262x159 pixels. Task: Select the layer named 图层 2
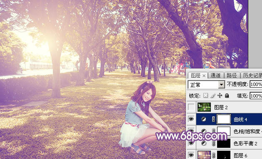tap(221, 108)
